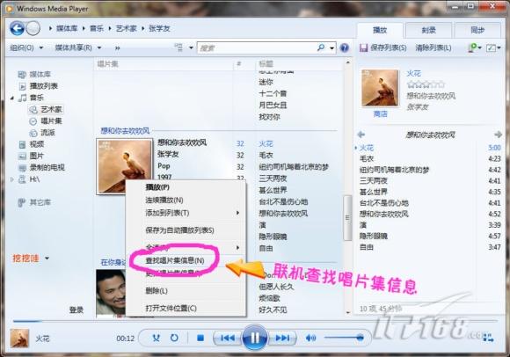Screen dimensions: 510x357
Task: Click the 图片 pictures icon in sidebar
Action: (x=22, y=156)
